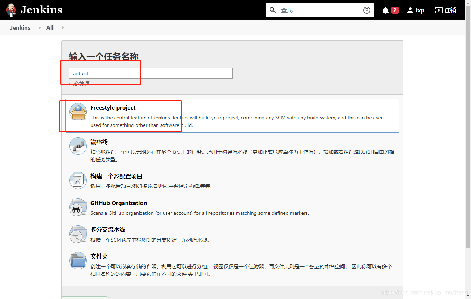471x299 pixels.
Task: Choose the 构建一个多配置项目 item title
Action: click(x=116, y=176)
